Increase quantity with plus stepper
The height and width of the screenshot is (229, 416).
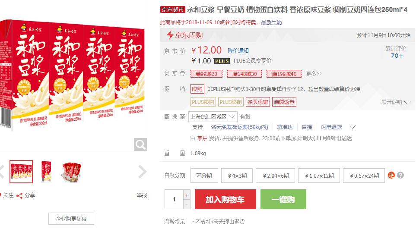(187, 195)
